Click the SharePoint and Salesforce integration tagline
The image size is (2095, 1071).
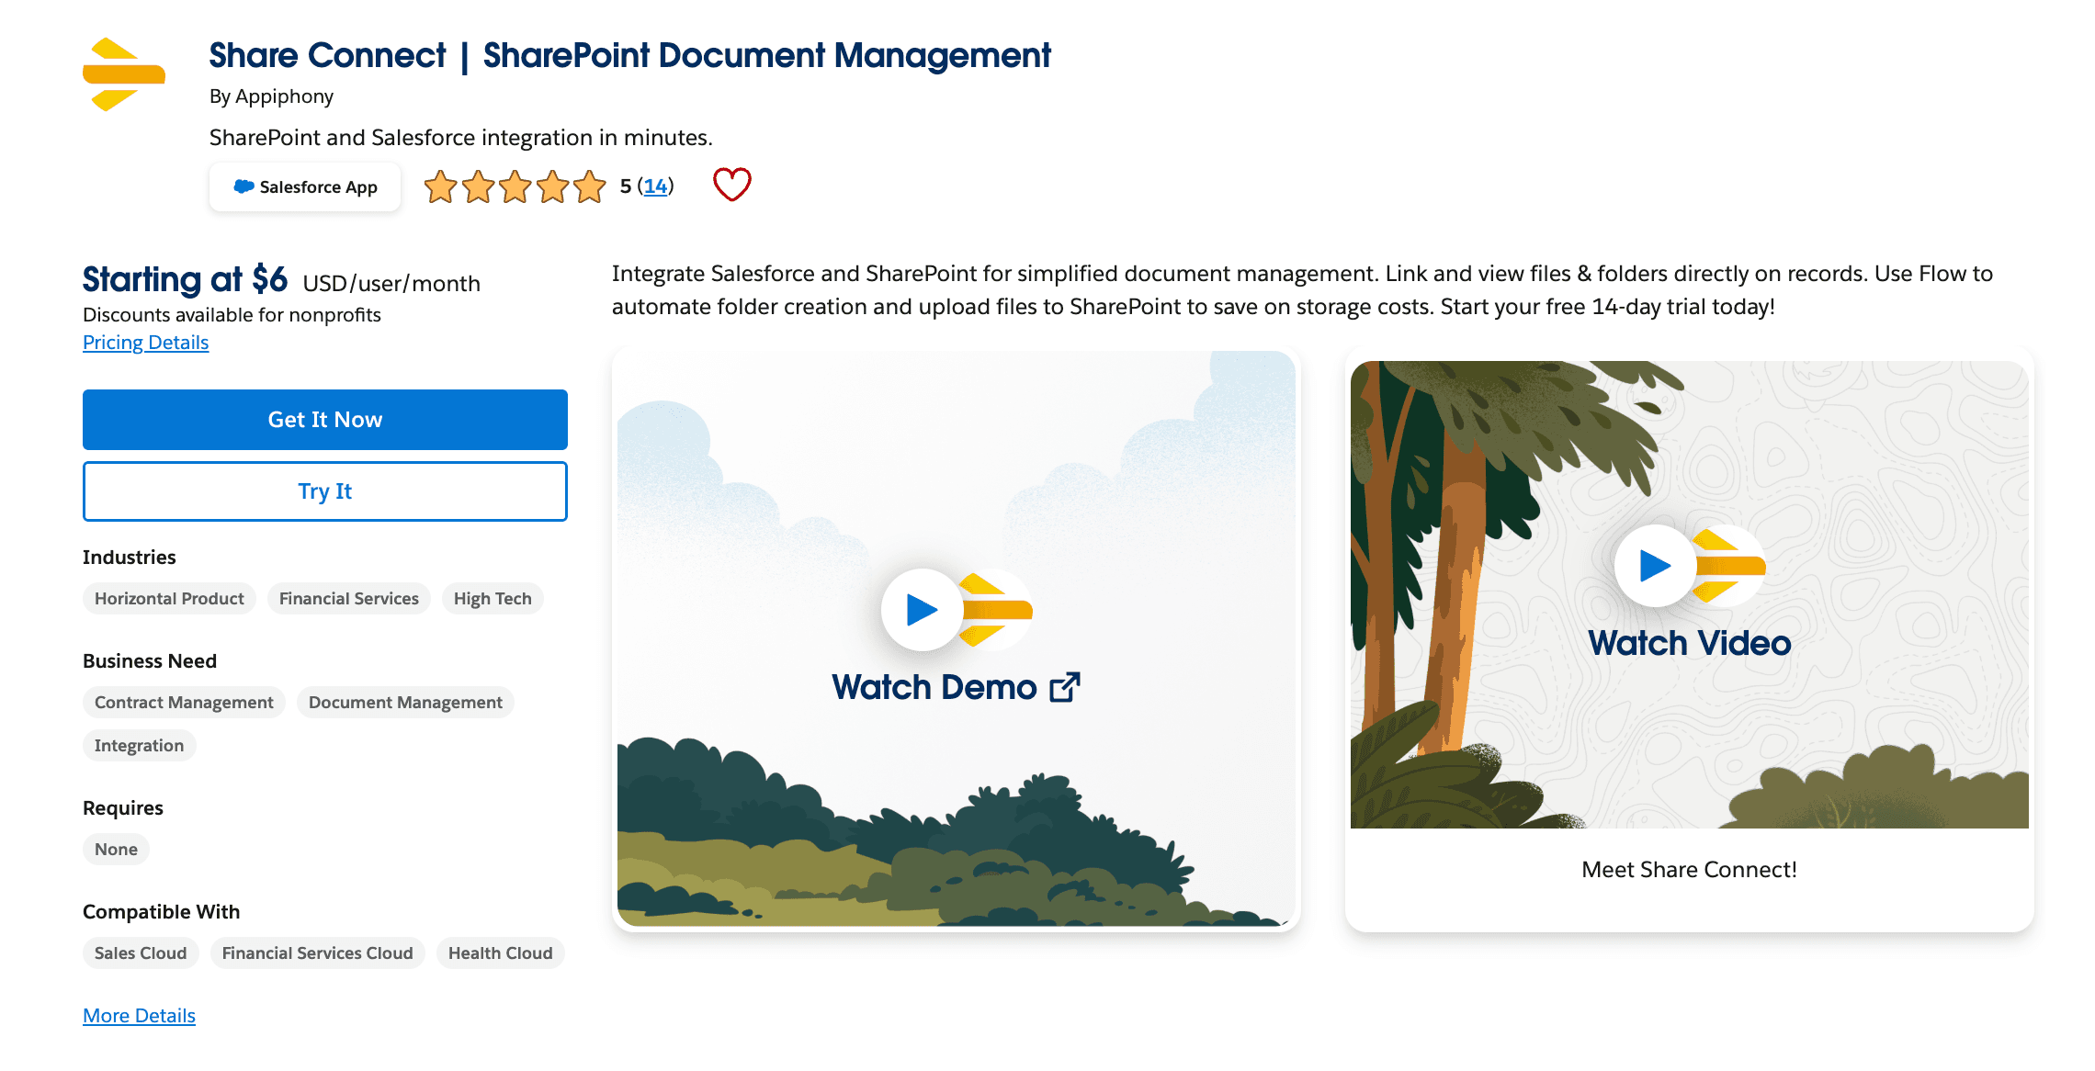pyautogui.click(x=461, y=138)
